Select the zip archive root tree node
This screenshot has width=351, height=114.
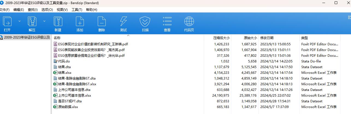(x=25, y=37)
